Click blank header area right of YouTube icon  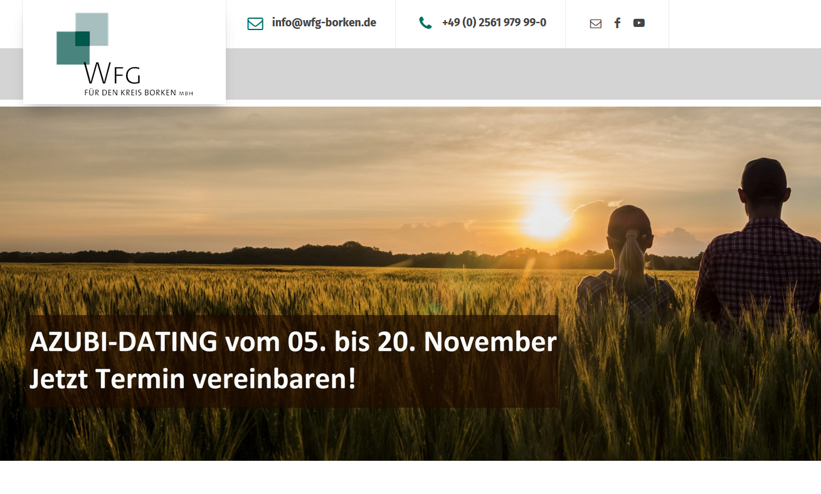pyautogui.click(x=744, y=24)
